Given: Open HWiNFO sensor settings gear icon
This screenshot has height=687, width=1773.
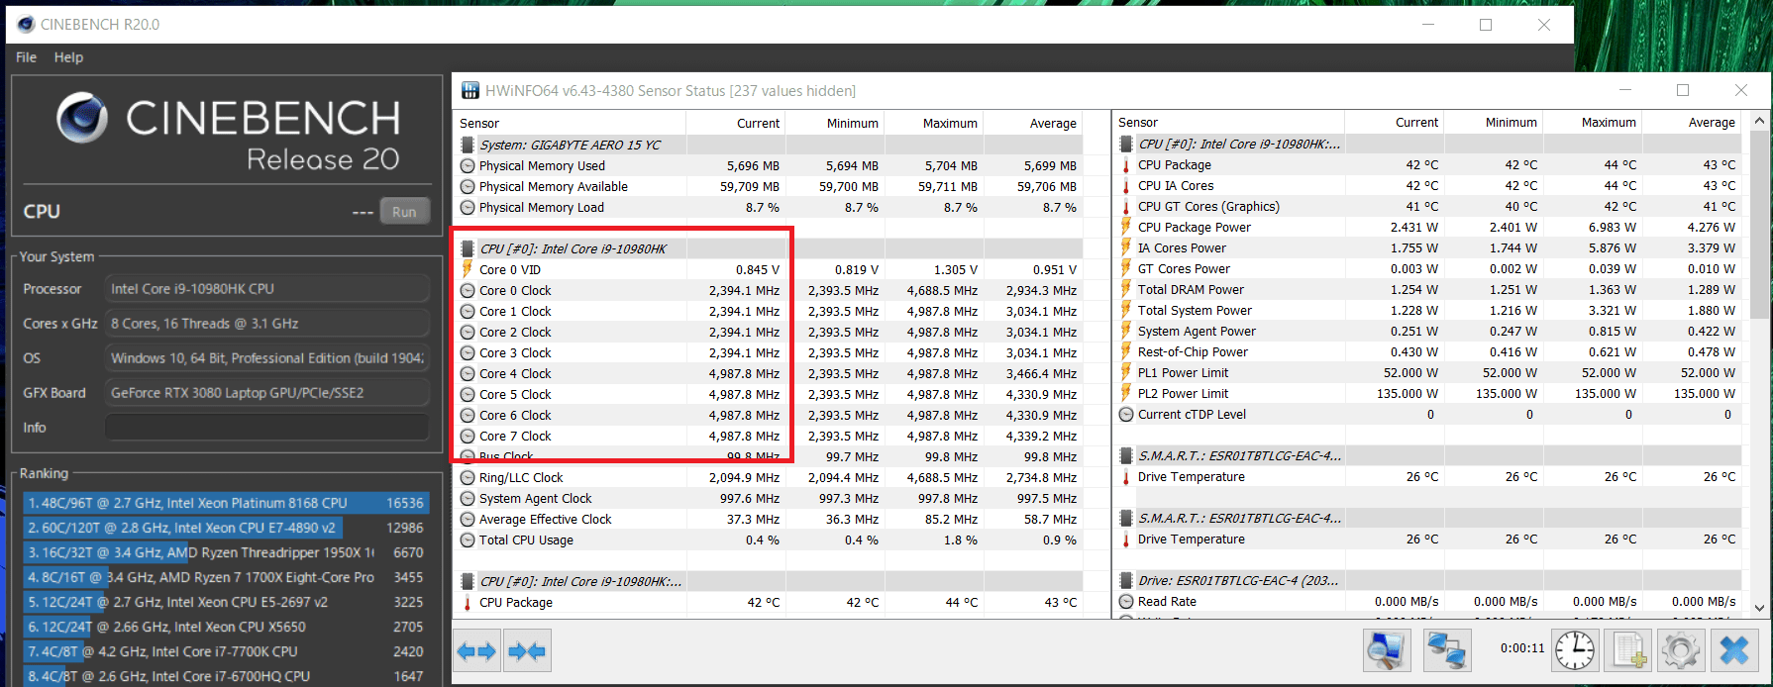Looking at the screenshot, I should tap(1681, 650).
